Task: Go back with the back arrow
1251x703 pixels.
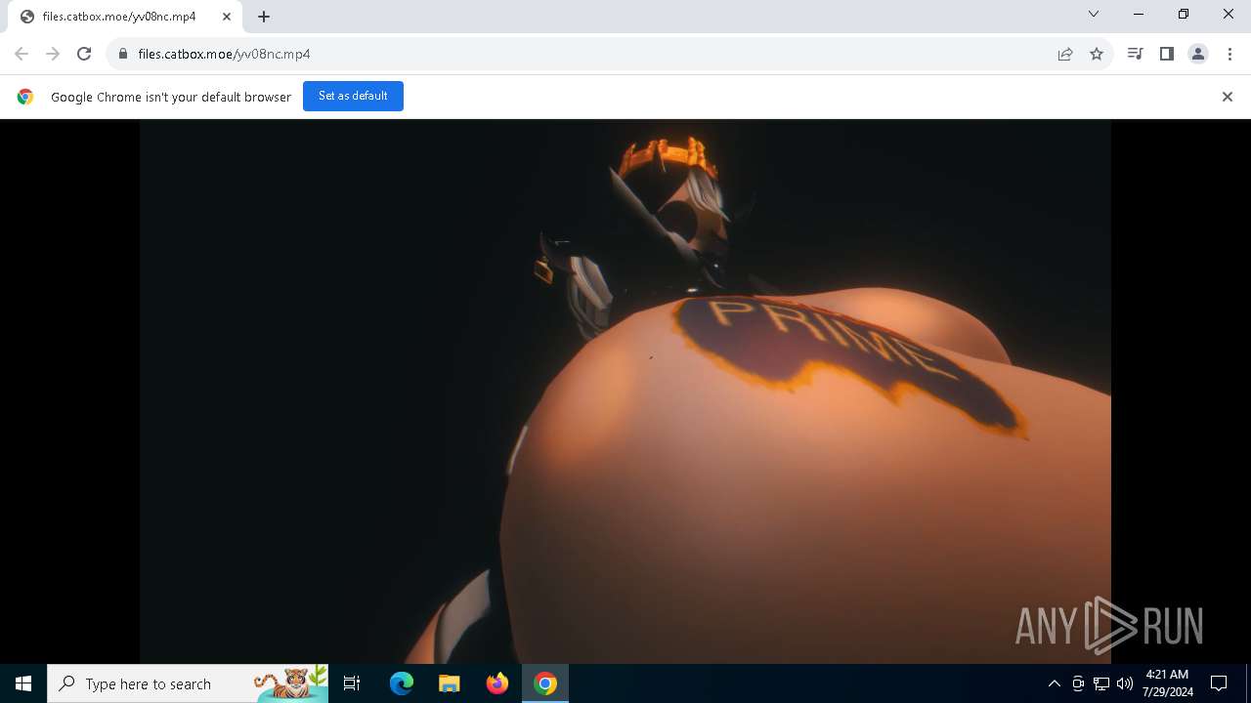Action: (x=22, y=54)
